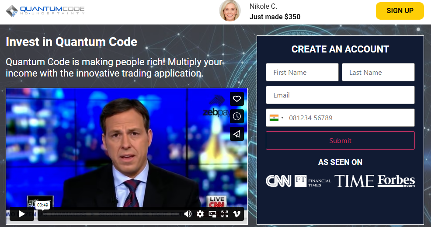Image resolution: width=431 pixels, height=227 pixels.
Task: Click the CNN logo under As Seen On
Action: tap(278, 181)
